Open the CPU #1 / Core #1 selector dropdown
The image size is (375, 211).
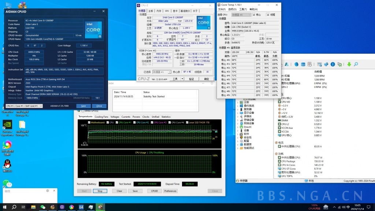(24, 106)
